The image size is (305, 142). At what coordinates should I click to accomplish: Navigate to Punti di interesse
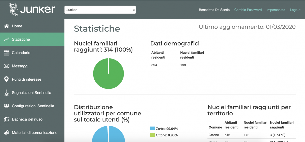tap(32, 79)
